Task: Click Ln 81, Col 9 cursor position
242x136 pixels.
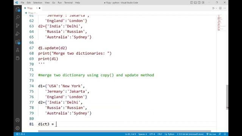Action: pyautogui.click(x=130, y=134)
